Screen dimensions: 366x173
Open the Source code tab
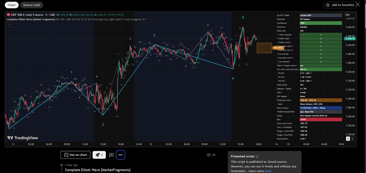(x=32, y=5)
